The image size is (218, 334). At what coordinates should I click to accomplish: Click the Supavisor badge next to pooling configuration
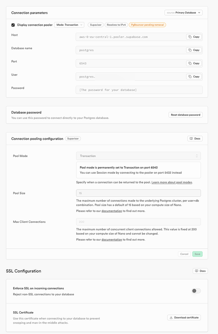[x=73, y=138]
